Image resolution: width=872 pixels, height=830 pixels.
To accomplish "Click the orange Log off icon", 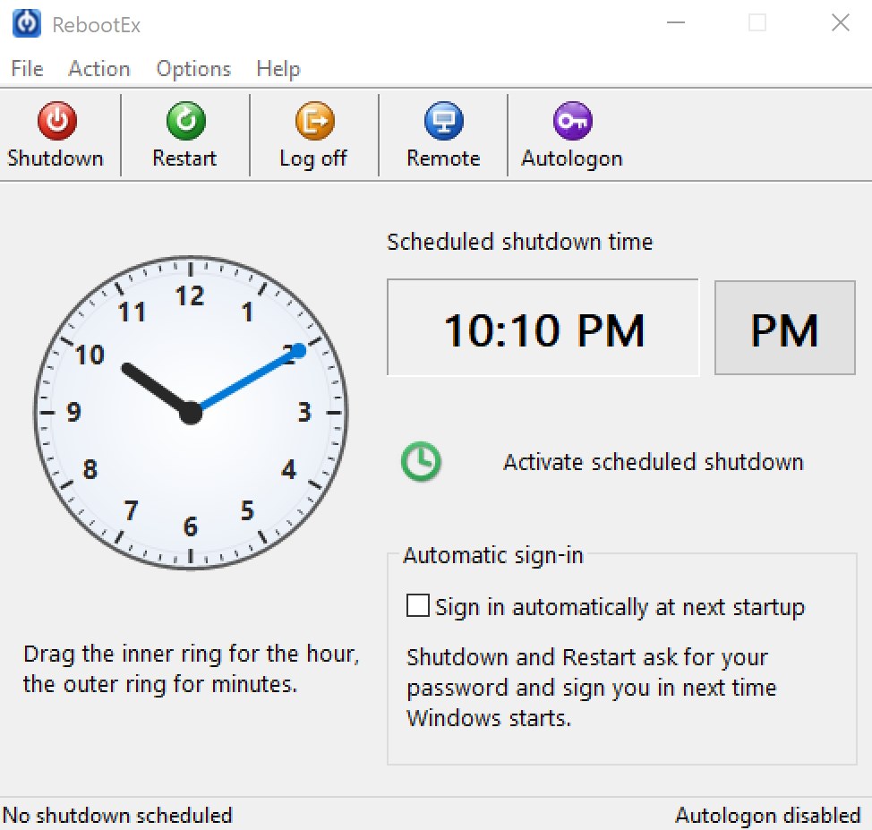I will tap(315, 120).
